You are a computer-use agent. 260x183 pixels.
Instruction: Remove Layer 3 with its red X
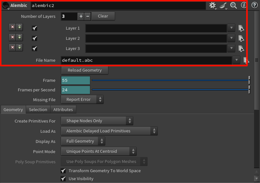tap(12, 47)
